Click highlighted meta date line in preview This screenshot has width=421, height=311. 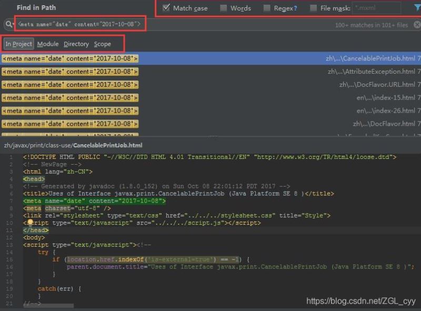[94, 201]
